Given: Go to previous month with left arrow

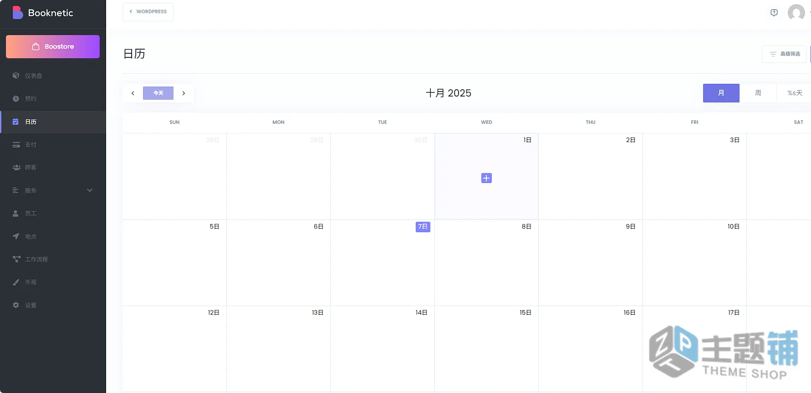Looking at the screenshot, I should (133, 93).
